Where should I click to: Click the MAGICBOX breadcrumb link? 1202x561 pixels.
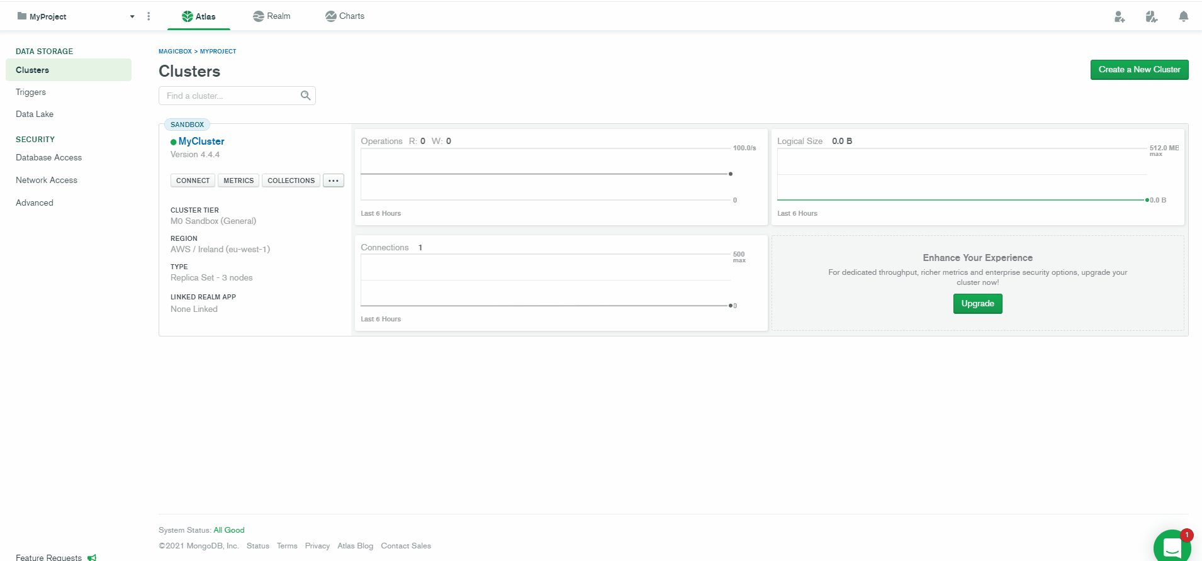(x=175, y=52)
